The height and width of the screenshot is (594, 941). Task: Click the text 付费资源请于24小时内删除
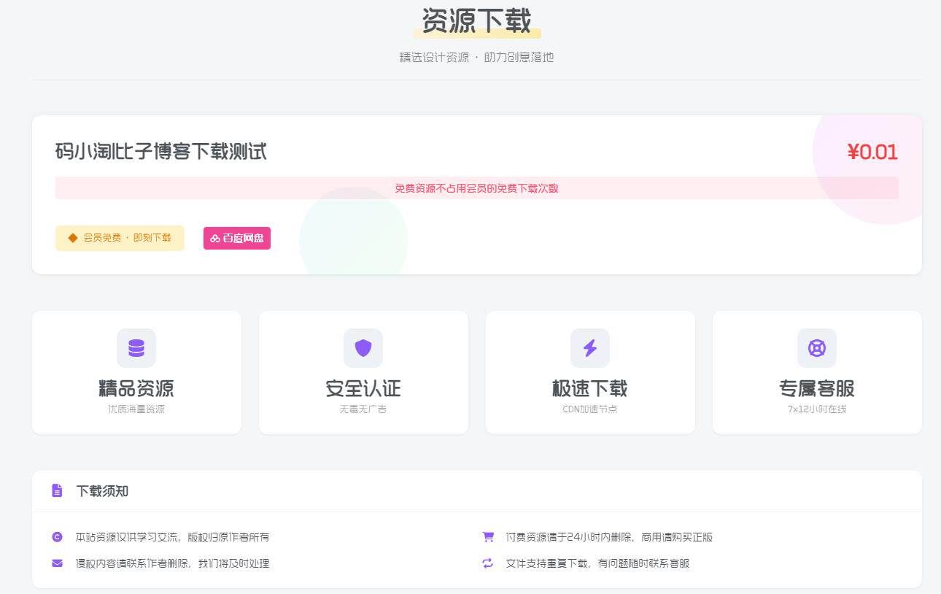569,537
